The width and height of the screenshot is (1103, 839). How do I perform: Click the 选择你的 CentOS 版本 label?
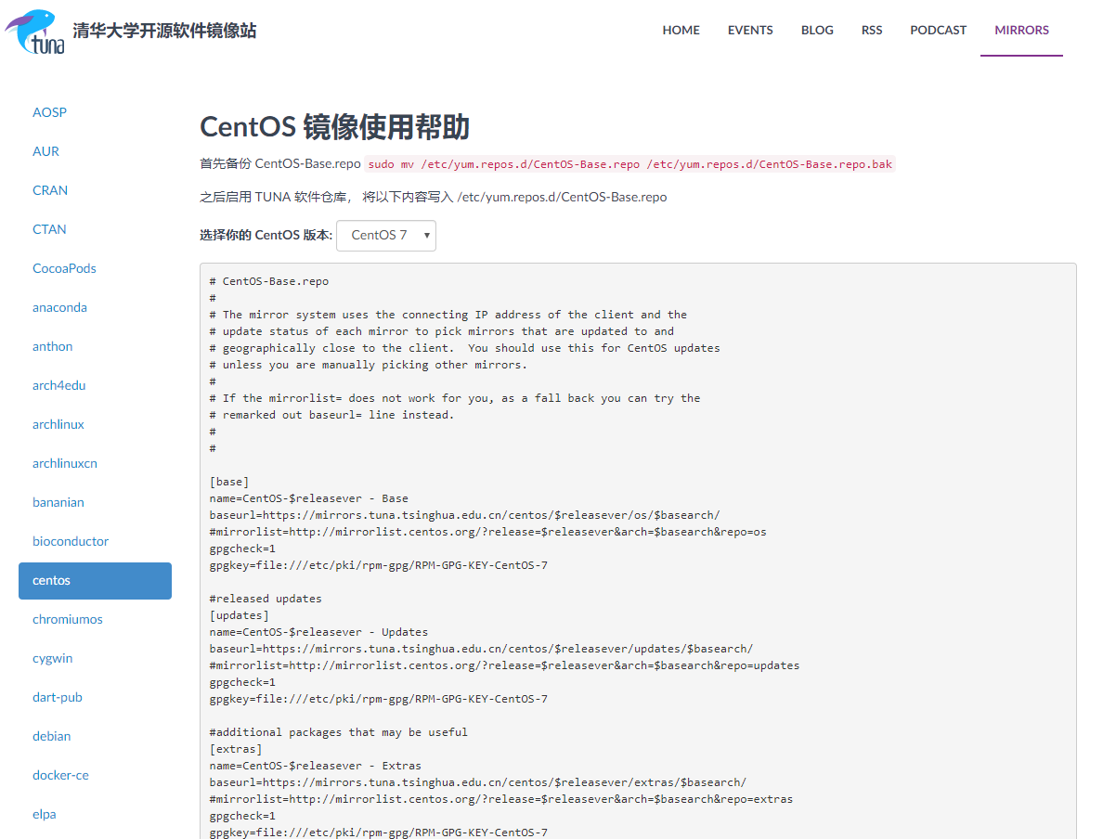click(x=266, y=235)
